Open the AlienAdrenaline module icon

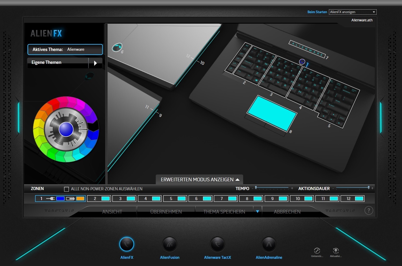(269, 244)
